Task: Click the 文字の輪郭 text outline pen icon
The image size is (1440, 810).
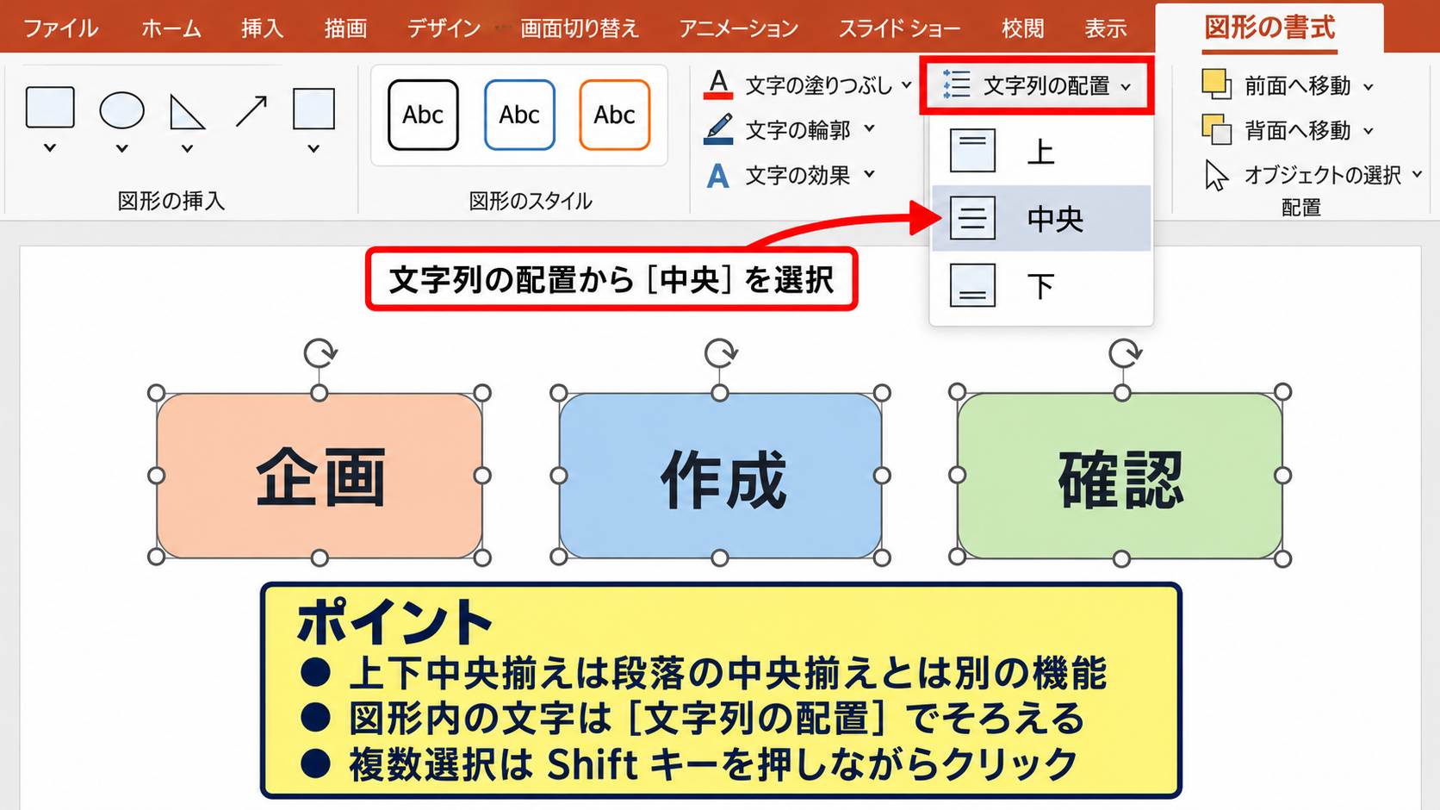Action: tap(718, 129)
